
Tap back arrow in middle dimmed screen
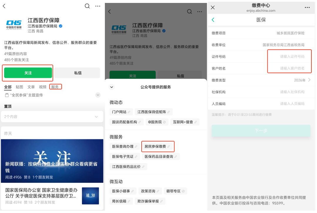(110, 11)
